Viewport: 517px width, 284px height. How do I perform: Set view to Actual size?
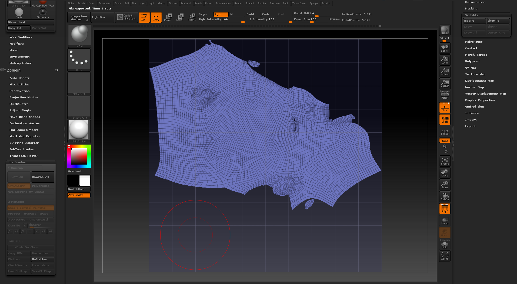coord(445,72)
